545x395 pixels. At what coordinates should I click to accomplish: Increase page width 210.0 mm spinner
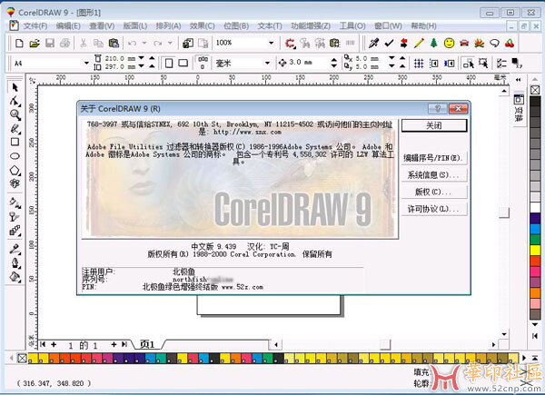click(x=152, y=58)
